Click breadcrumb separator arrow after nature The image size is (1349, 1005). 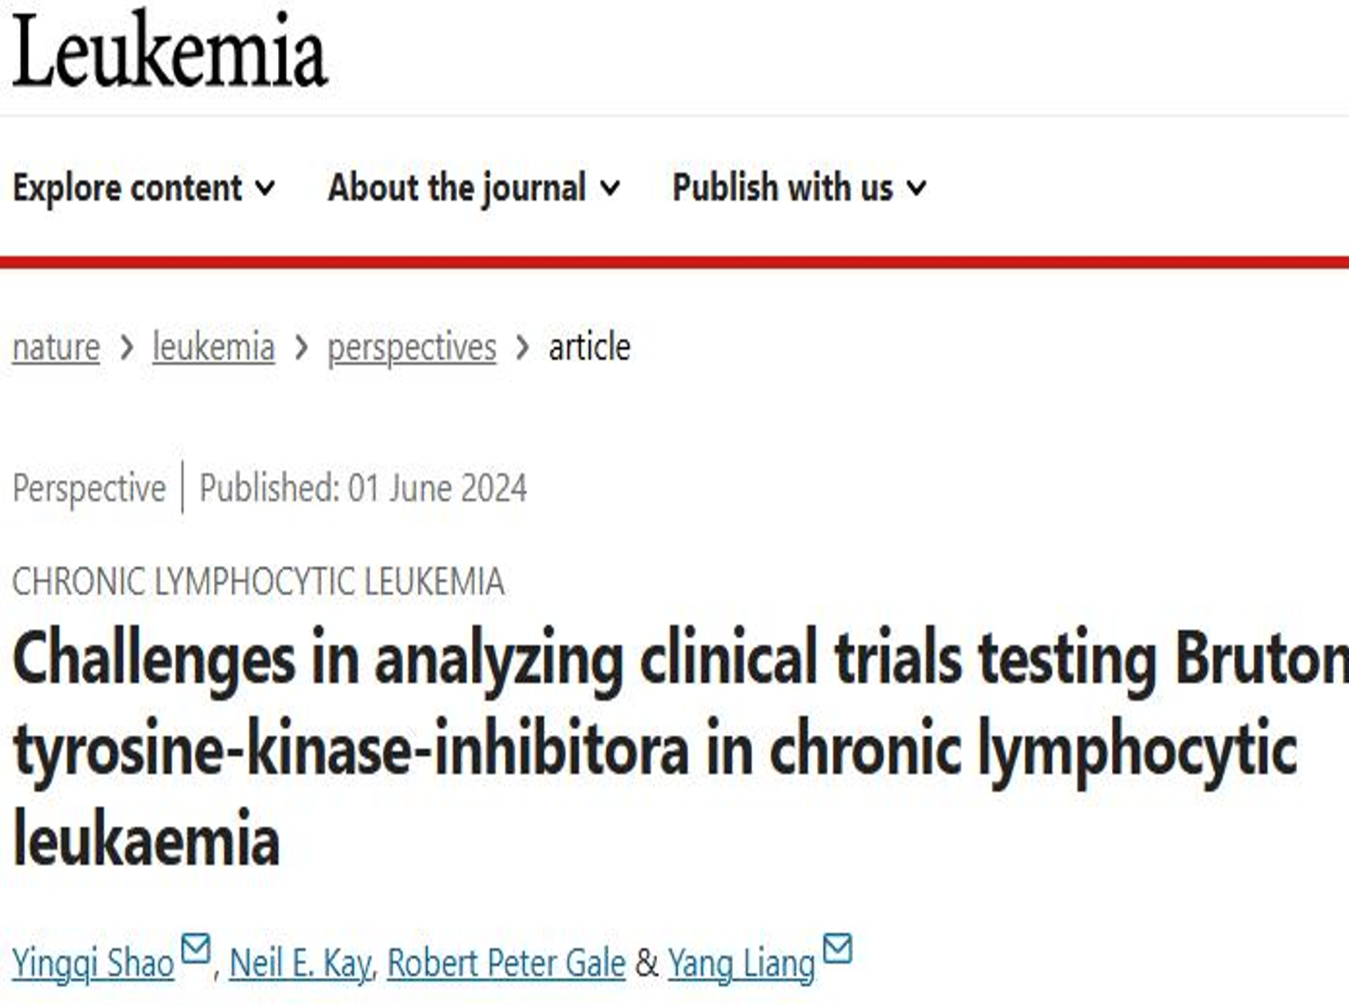[x=127, y=347]
